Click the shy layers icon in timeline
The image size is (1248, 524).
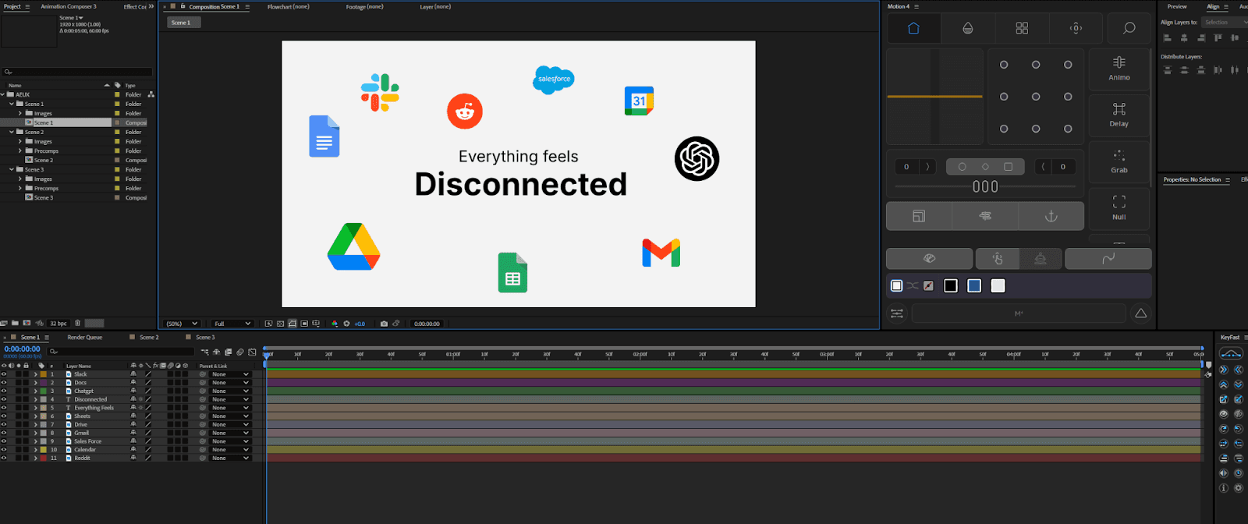(x=217, y=352)
